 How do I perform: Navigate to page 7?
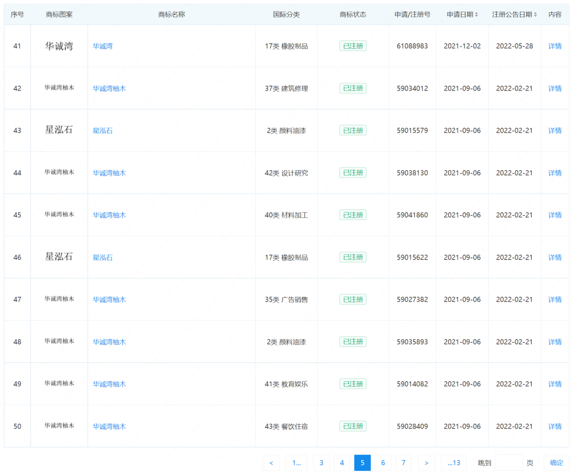pos(403,463)
